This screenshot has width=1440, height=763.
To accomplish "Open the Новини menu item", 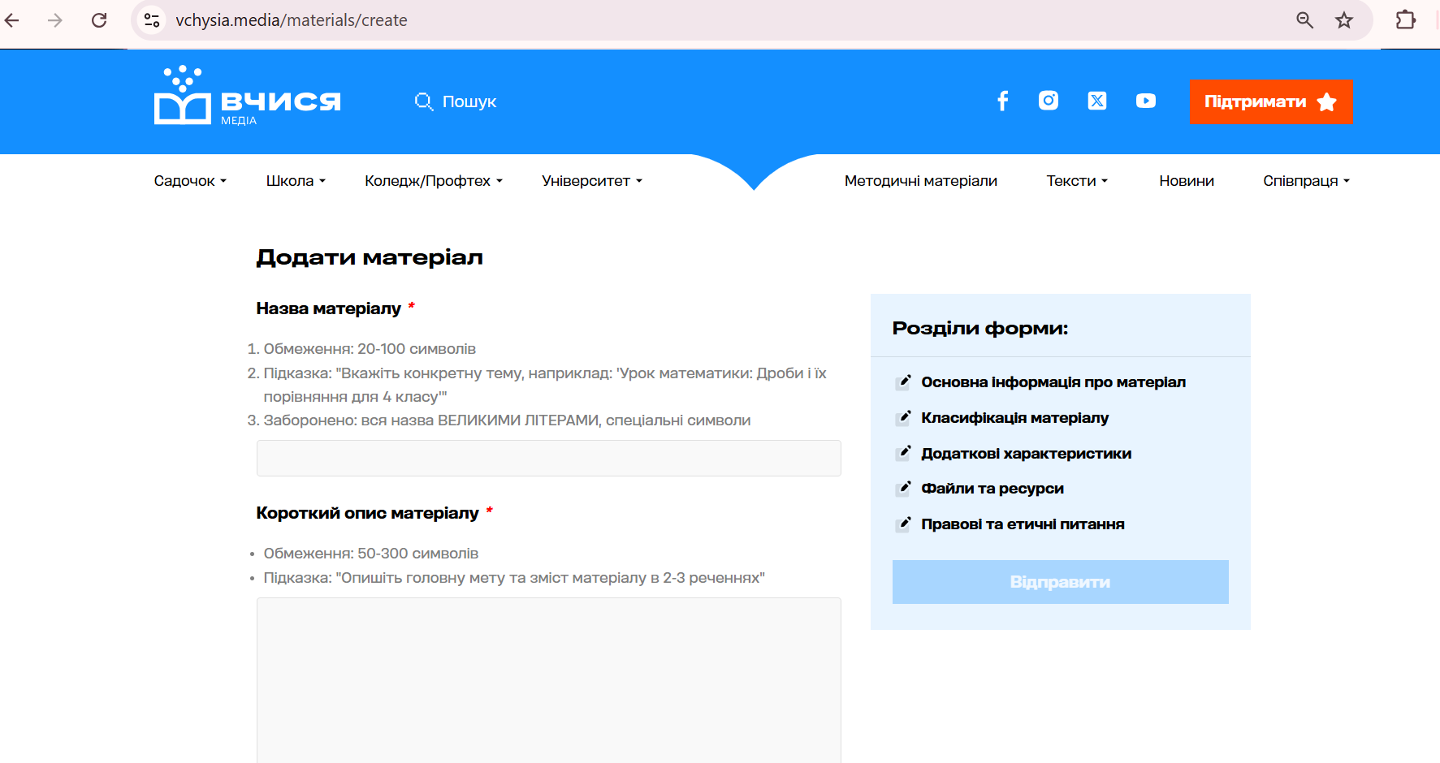I will (1187, 181).
